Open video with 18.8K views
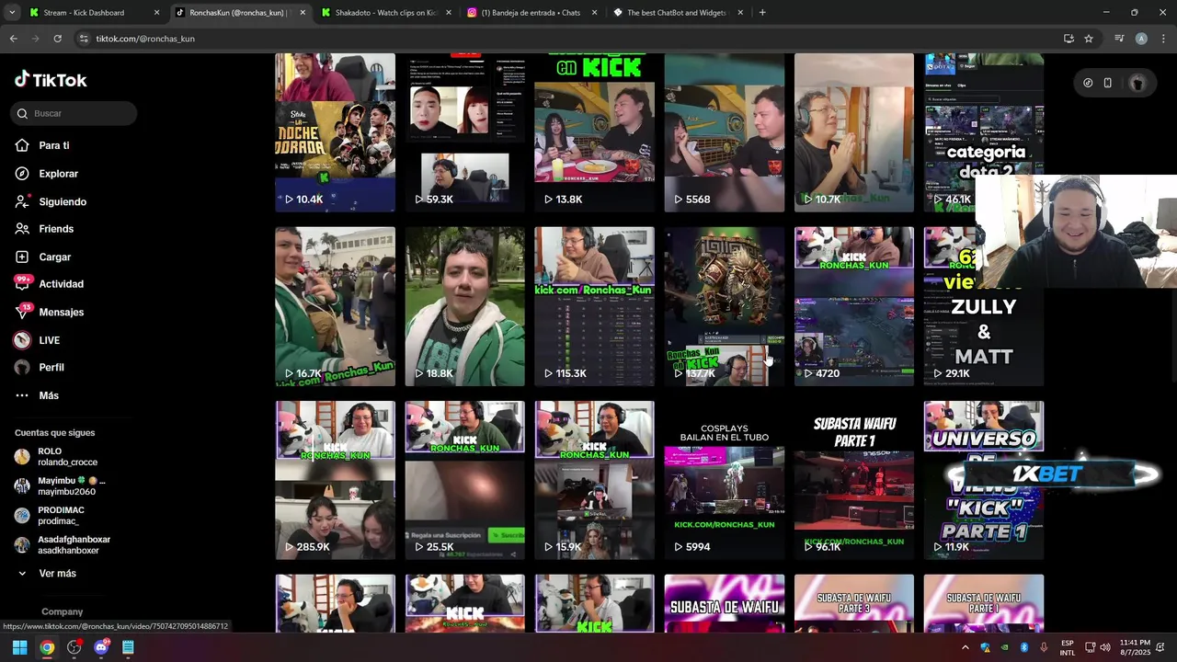This screenshot has height=662, width=1177. pos(464,306)
